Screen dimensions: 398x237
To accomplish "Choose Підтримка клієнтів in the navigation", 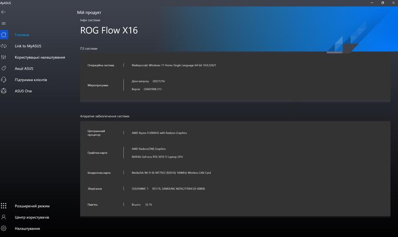I will [x=31, y=80].
